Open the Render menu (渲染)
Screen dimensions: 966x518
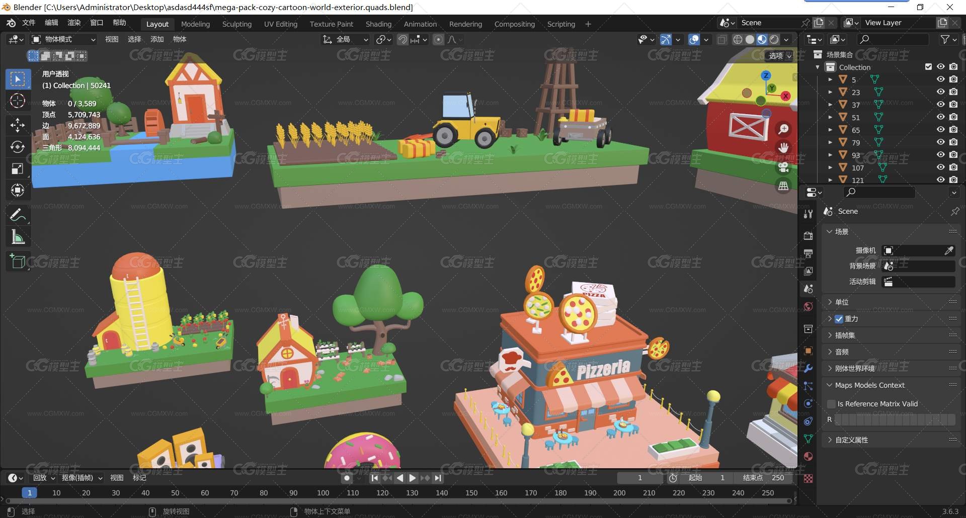(x=74, y=23)
